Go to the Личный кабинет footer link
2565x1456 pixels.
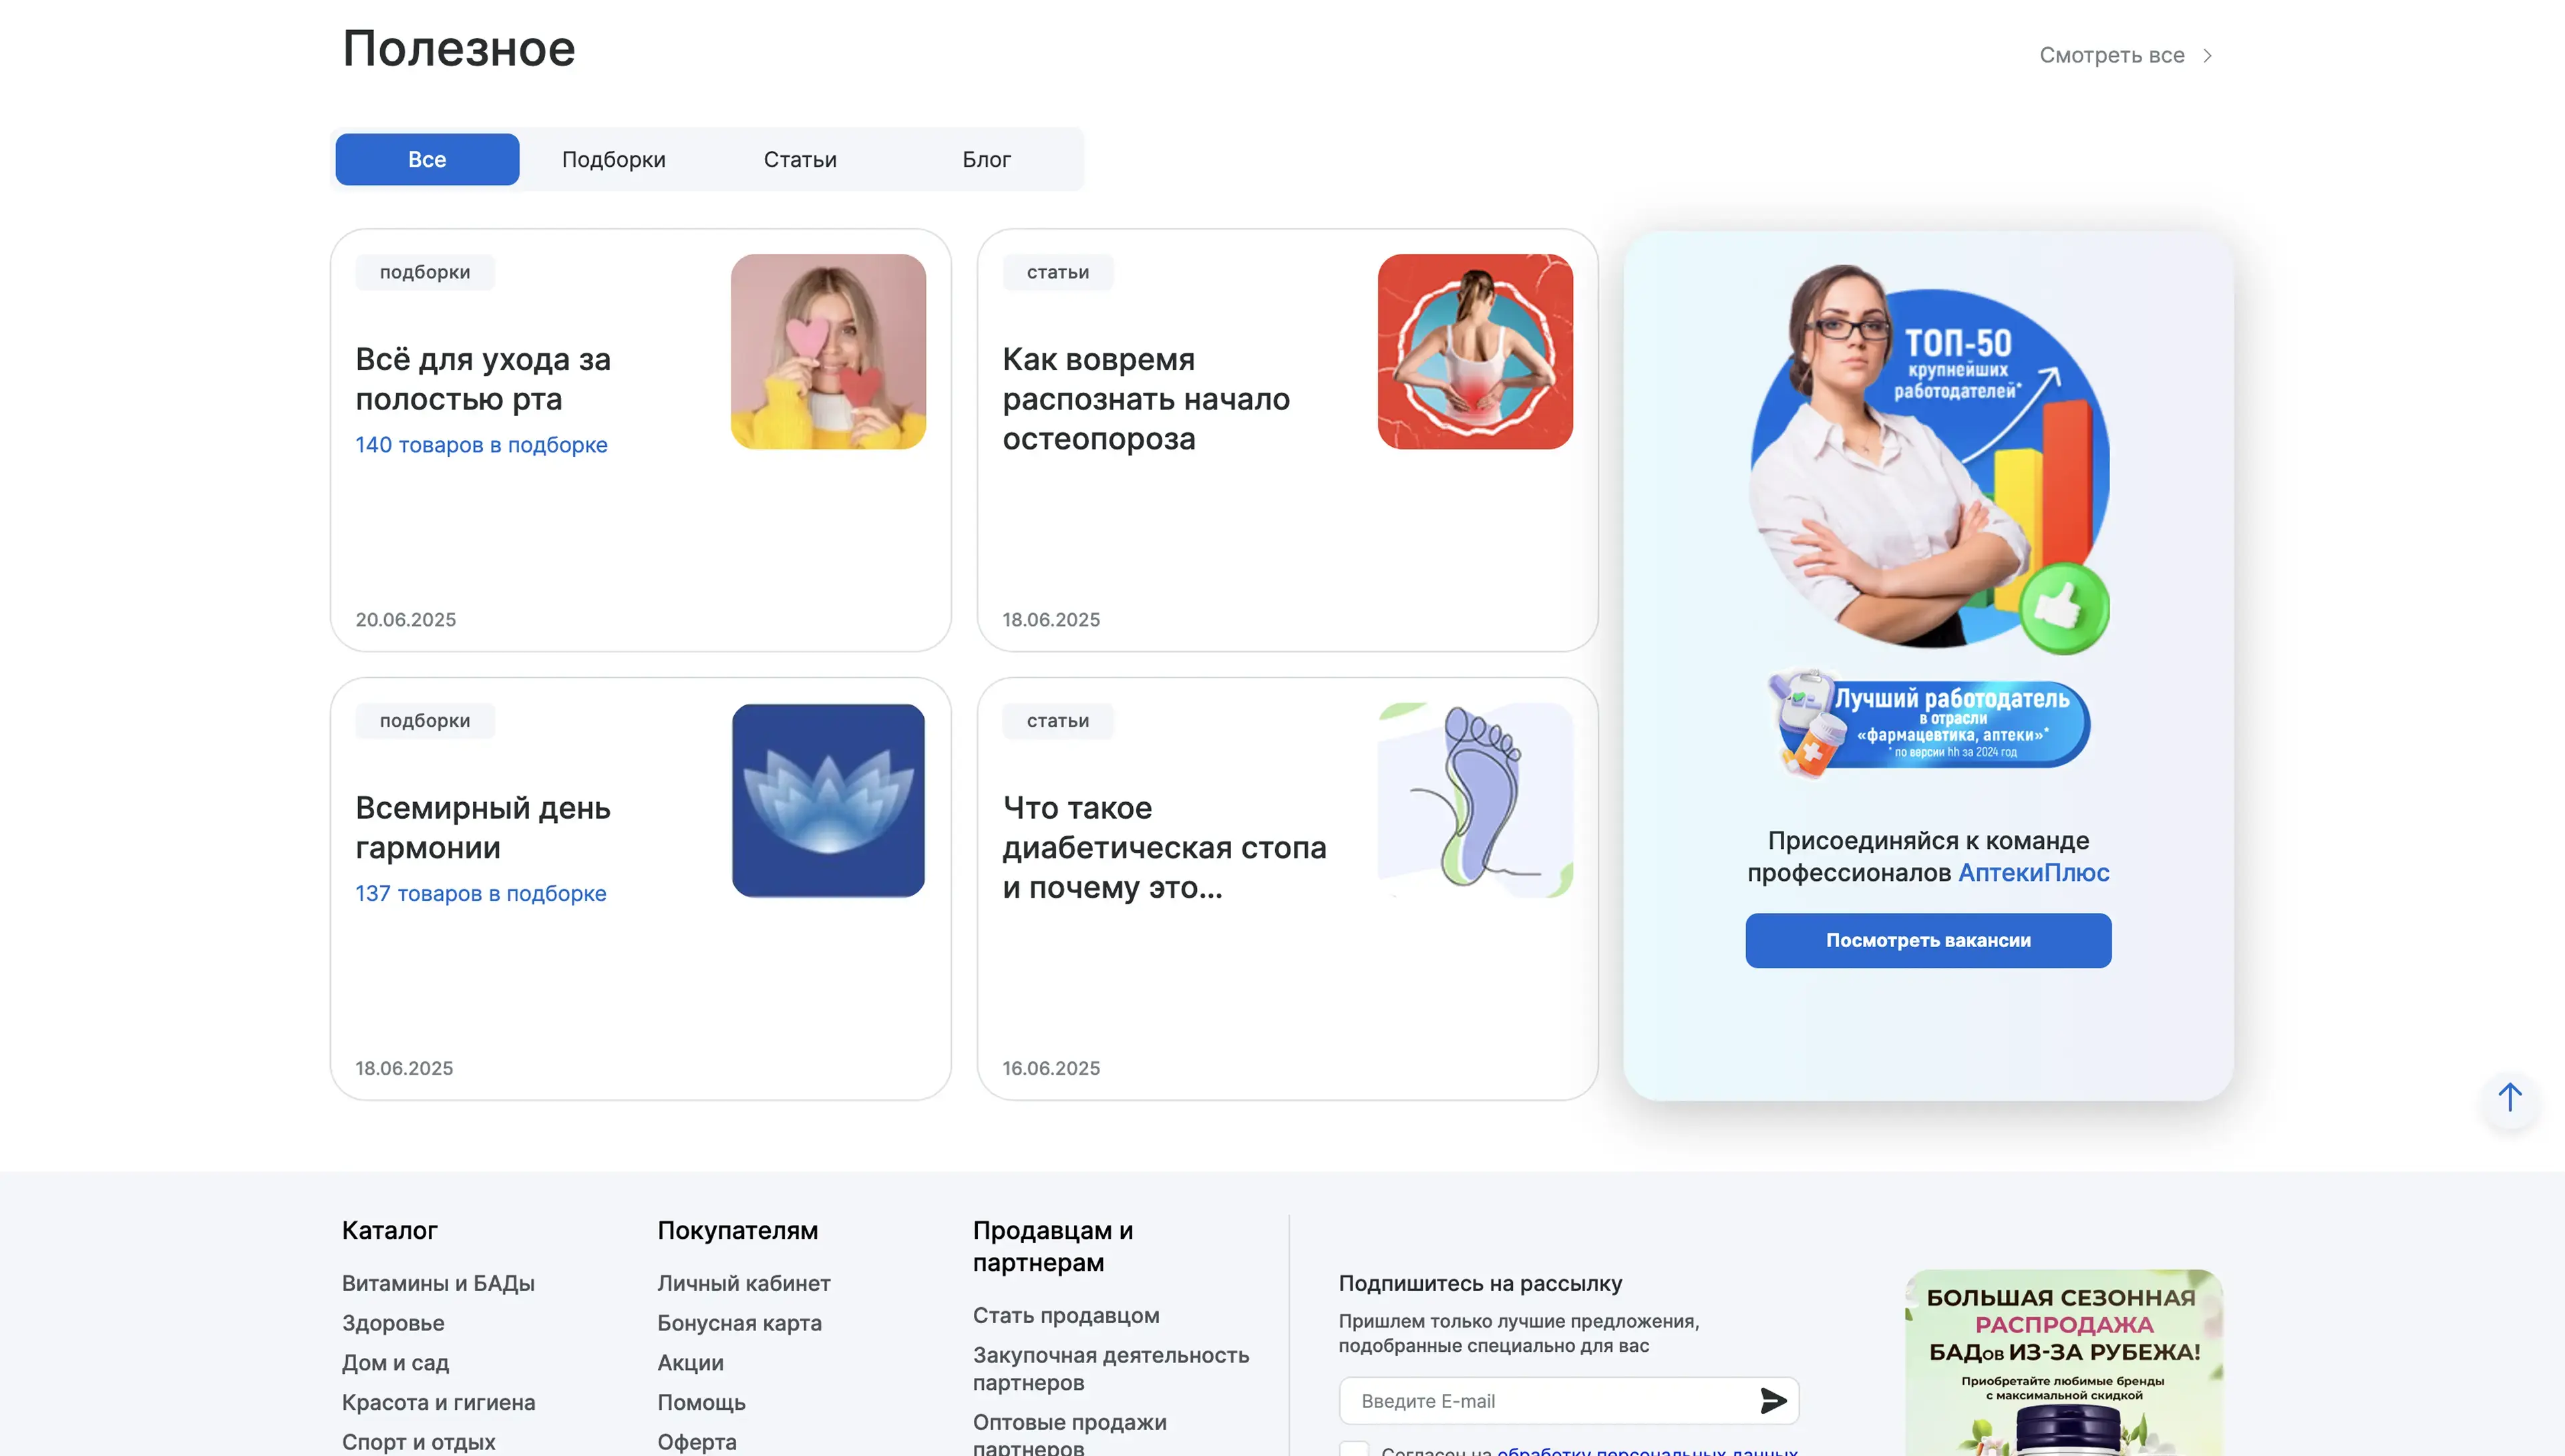(x=743, y=1283)
